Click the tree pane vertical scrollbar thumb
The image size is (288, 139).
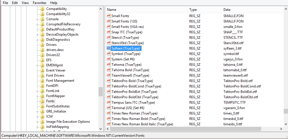click(x=101, y=91)
